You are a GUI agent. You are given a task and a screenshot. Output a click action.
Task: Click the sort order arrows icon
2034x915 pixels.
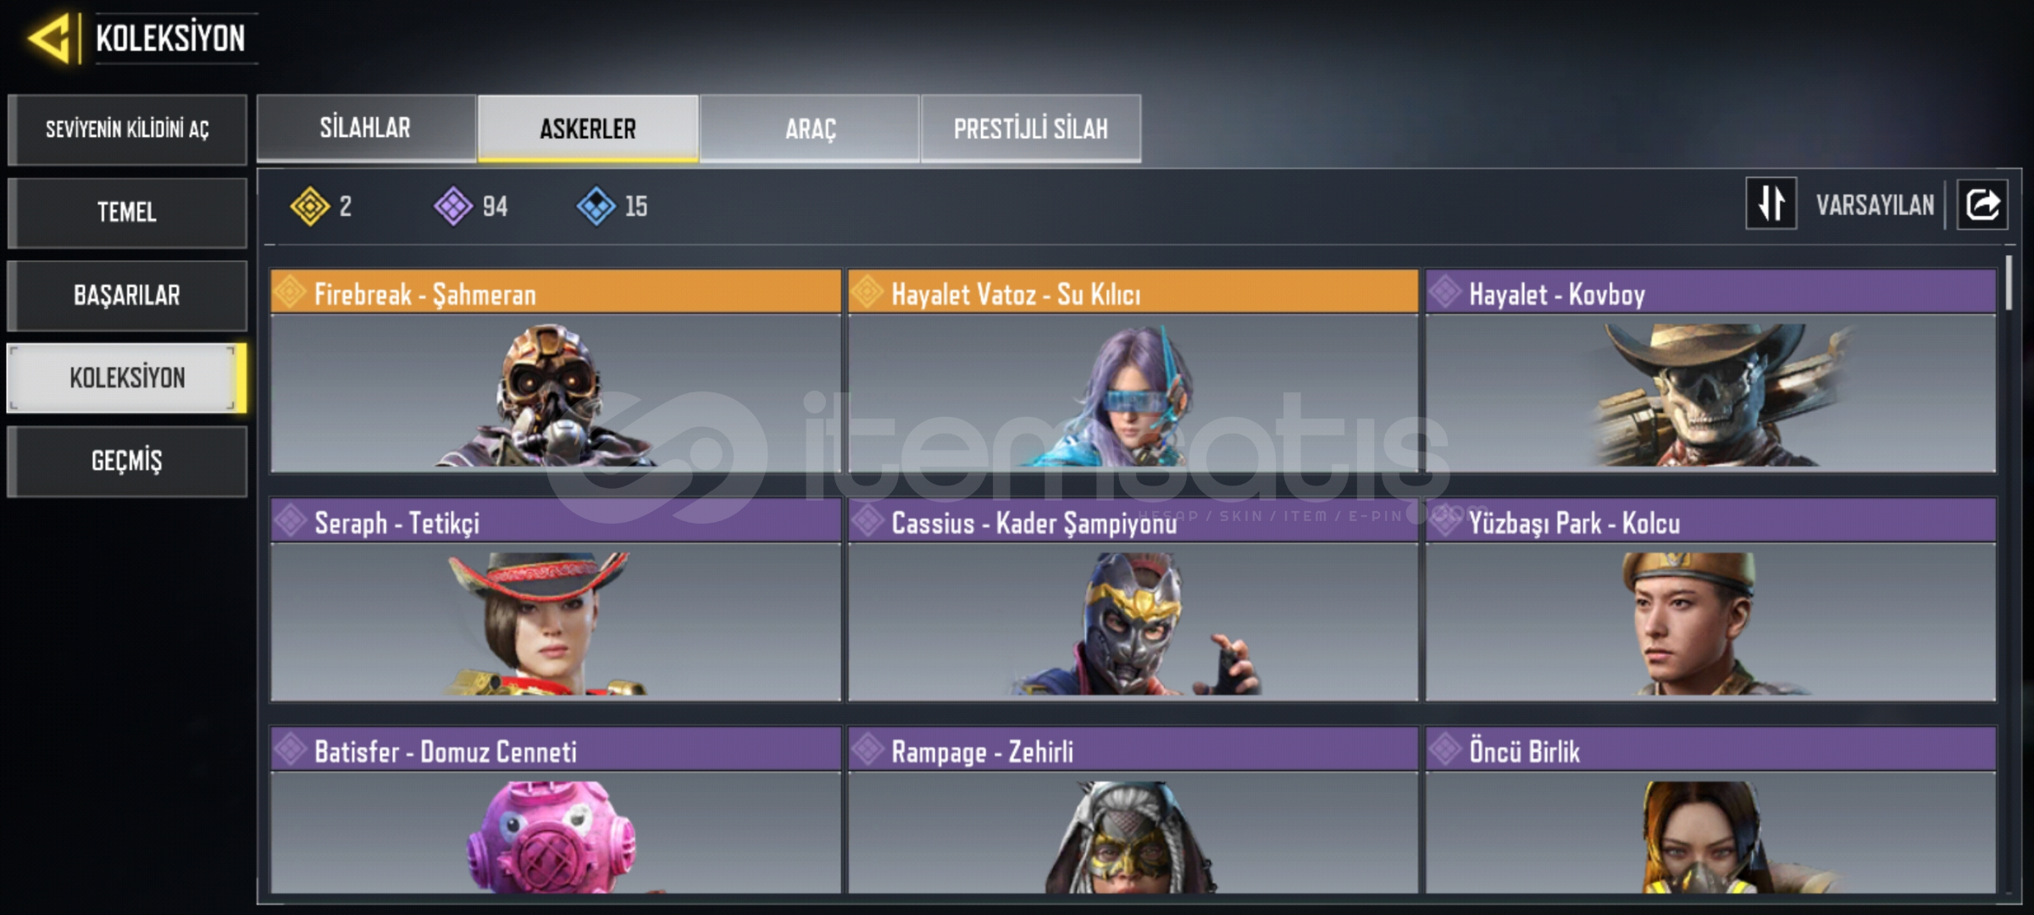click(x=1771, y=204)
